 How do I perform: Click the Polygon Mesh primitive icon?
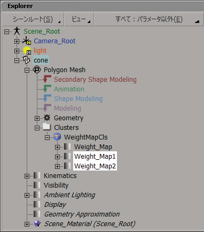pyautogui.click(x=37, y=69)
